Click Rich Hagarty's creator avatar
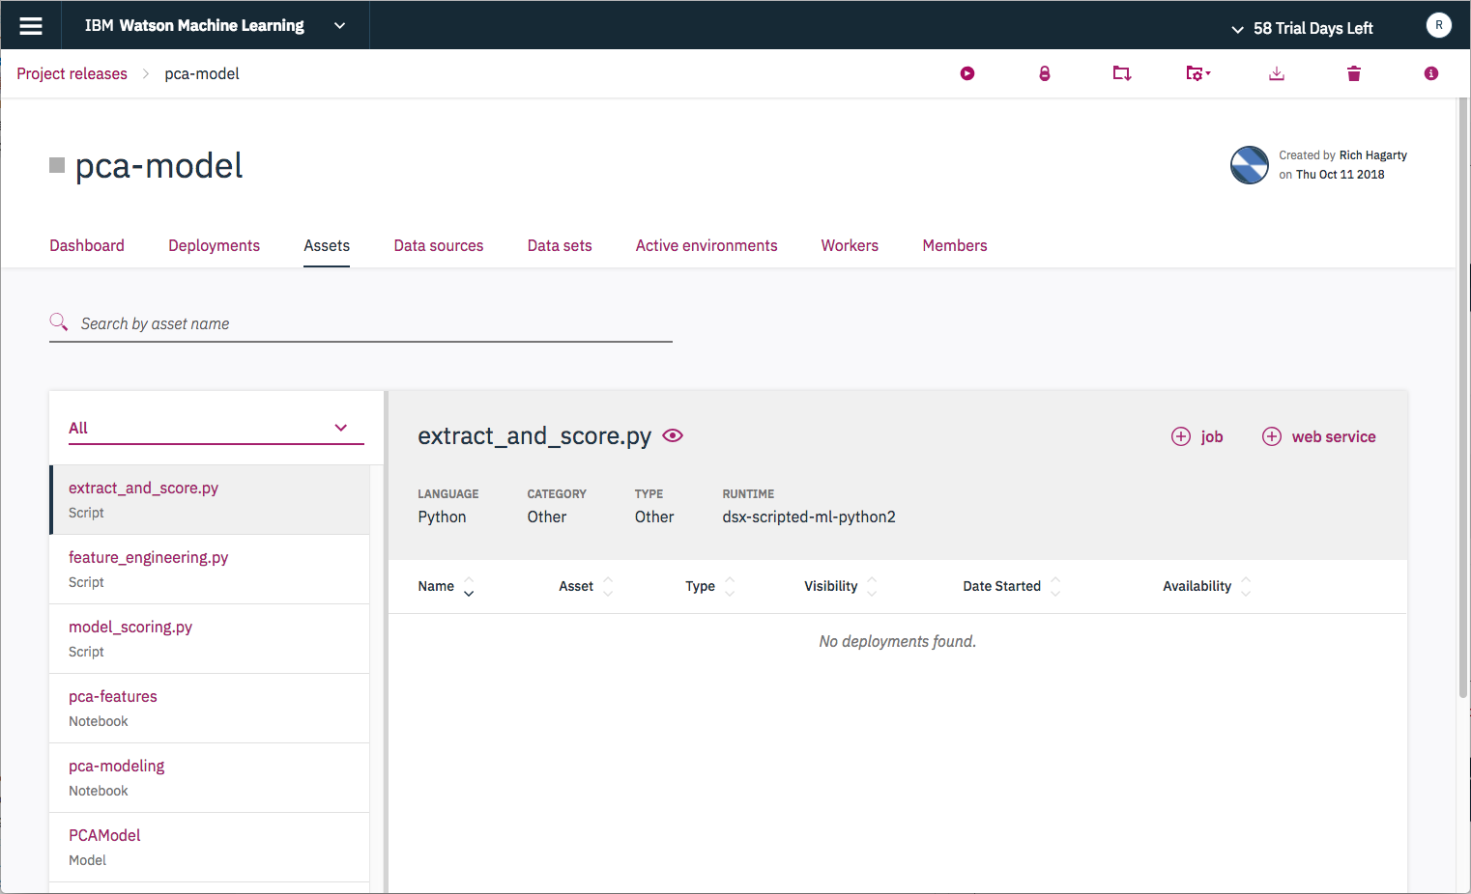 pos(1250,165)
